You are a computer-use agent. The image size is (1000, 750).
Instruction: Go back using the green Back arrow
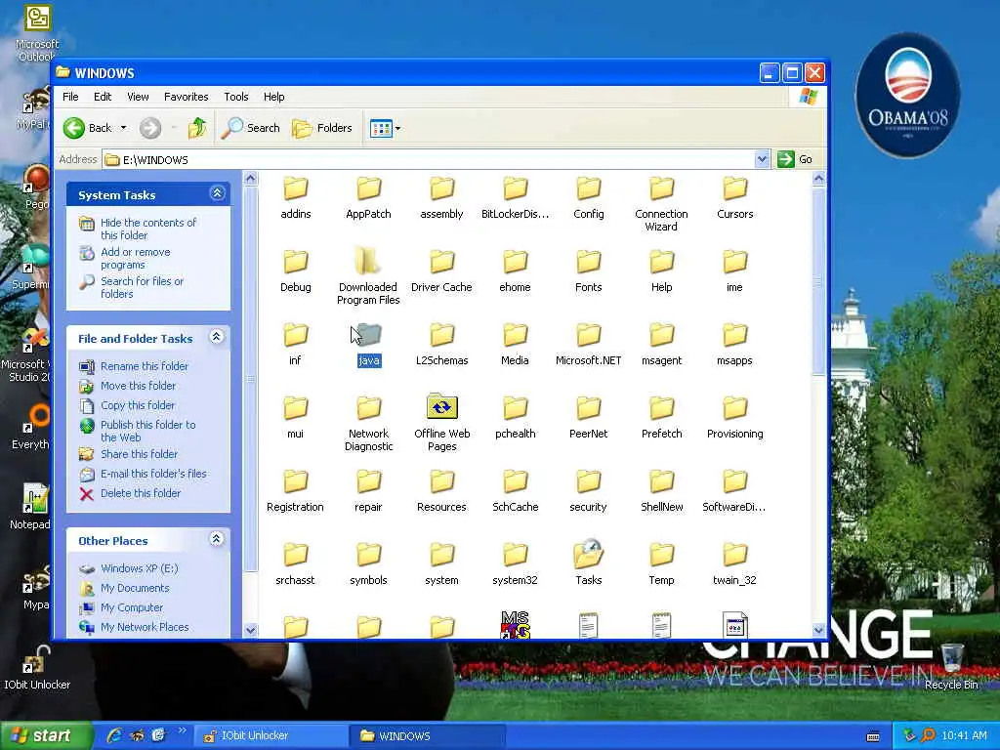88,128
